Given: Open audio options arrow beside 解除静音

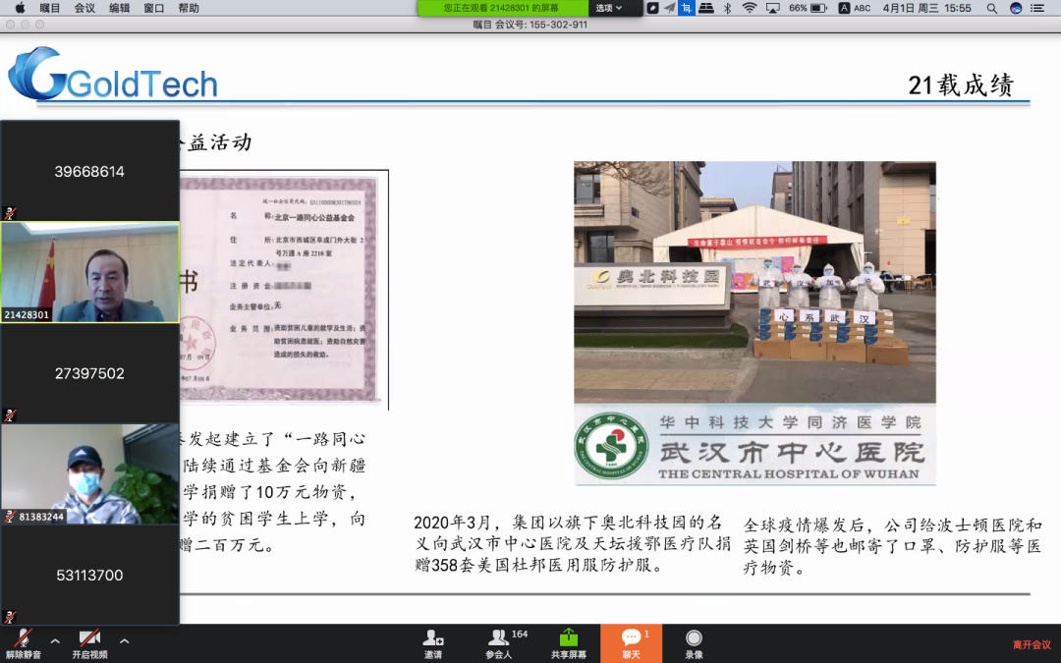Looking at the screenshot, I should click(55, 640).
